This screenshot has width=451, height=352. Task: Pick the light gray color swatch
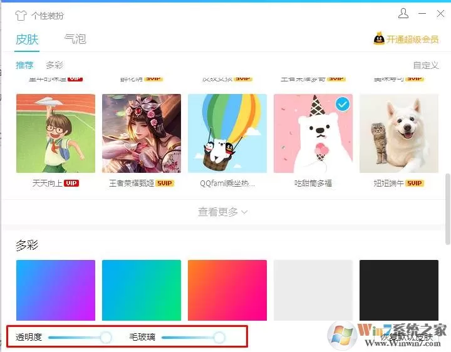313,290
